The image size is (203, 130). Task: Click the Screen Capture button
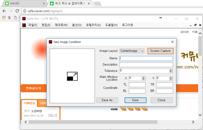tap(160, 51)
